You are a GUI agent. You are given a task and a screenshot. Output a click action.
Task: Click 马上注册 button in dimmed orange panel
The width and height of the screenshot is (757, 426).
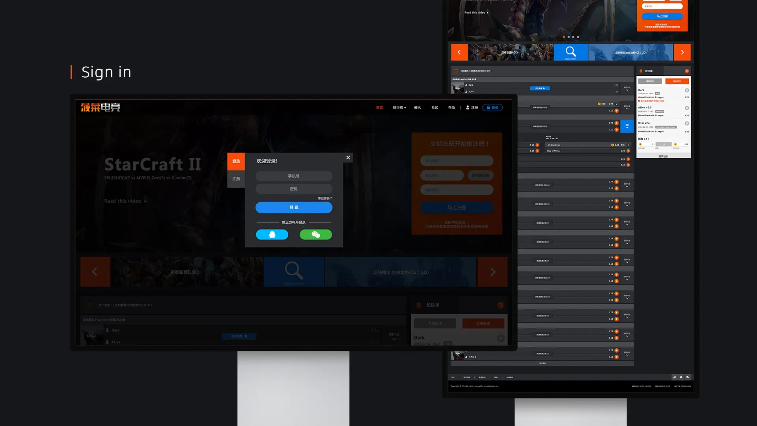pos(457,207)
